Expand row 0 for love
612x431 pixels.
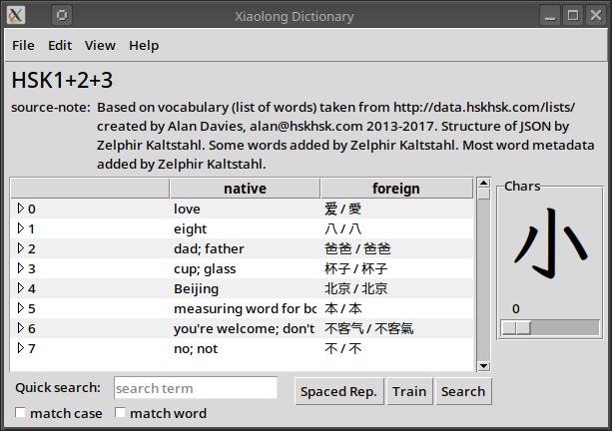[20, 209]
